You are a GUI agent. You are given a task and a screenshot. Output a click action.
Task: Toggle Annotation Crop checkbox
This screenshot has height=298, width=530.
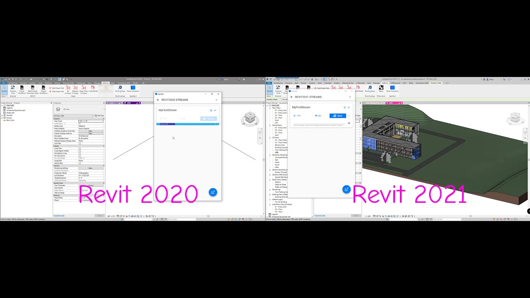click(x=80, y=154)
